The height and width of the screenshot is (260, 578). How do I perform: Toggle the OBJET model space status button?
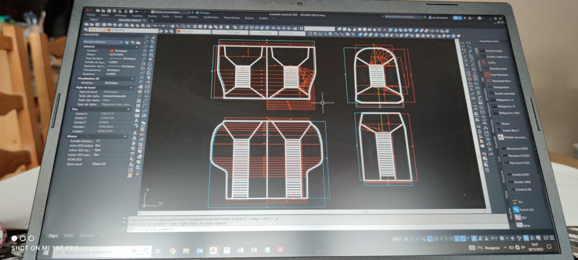click(396, 238)
